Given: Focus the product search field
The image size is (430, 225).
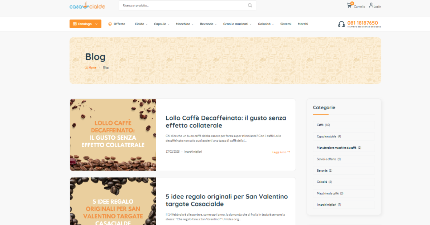Looking at the screenshot, I should (x=187, y=5).
